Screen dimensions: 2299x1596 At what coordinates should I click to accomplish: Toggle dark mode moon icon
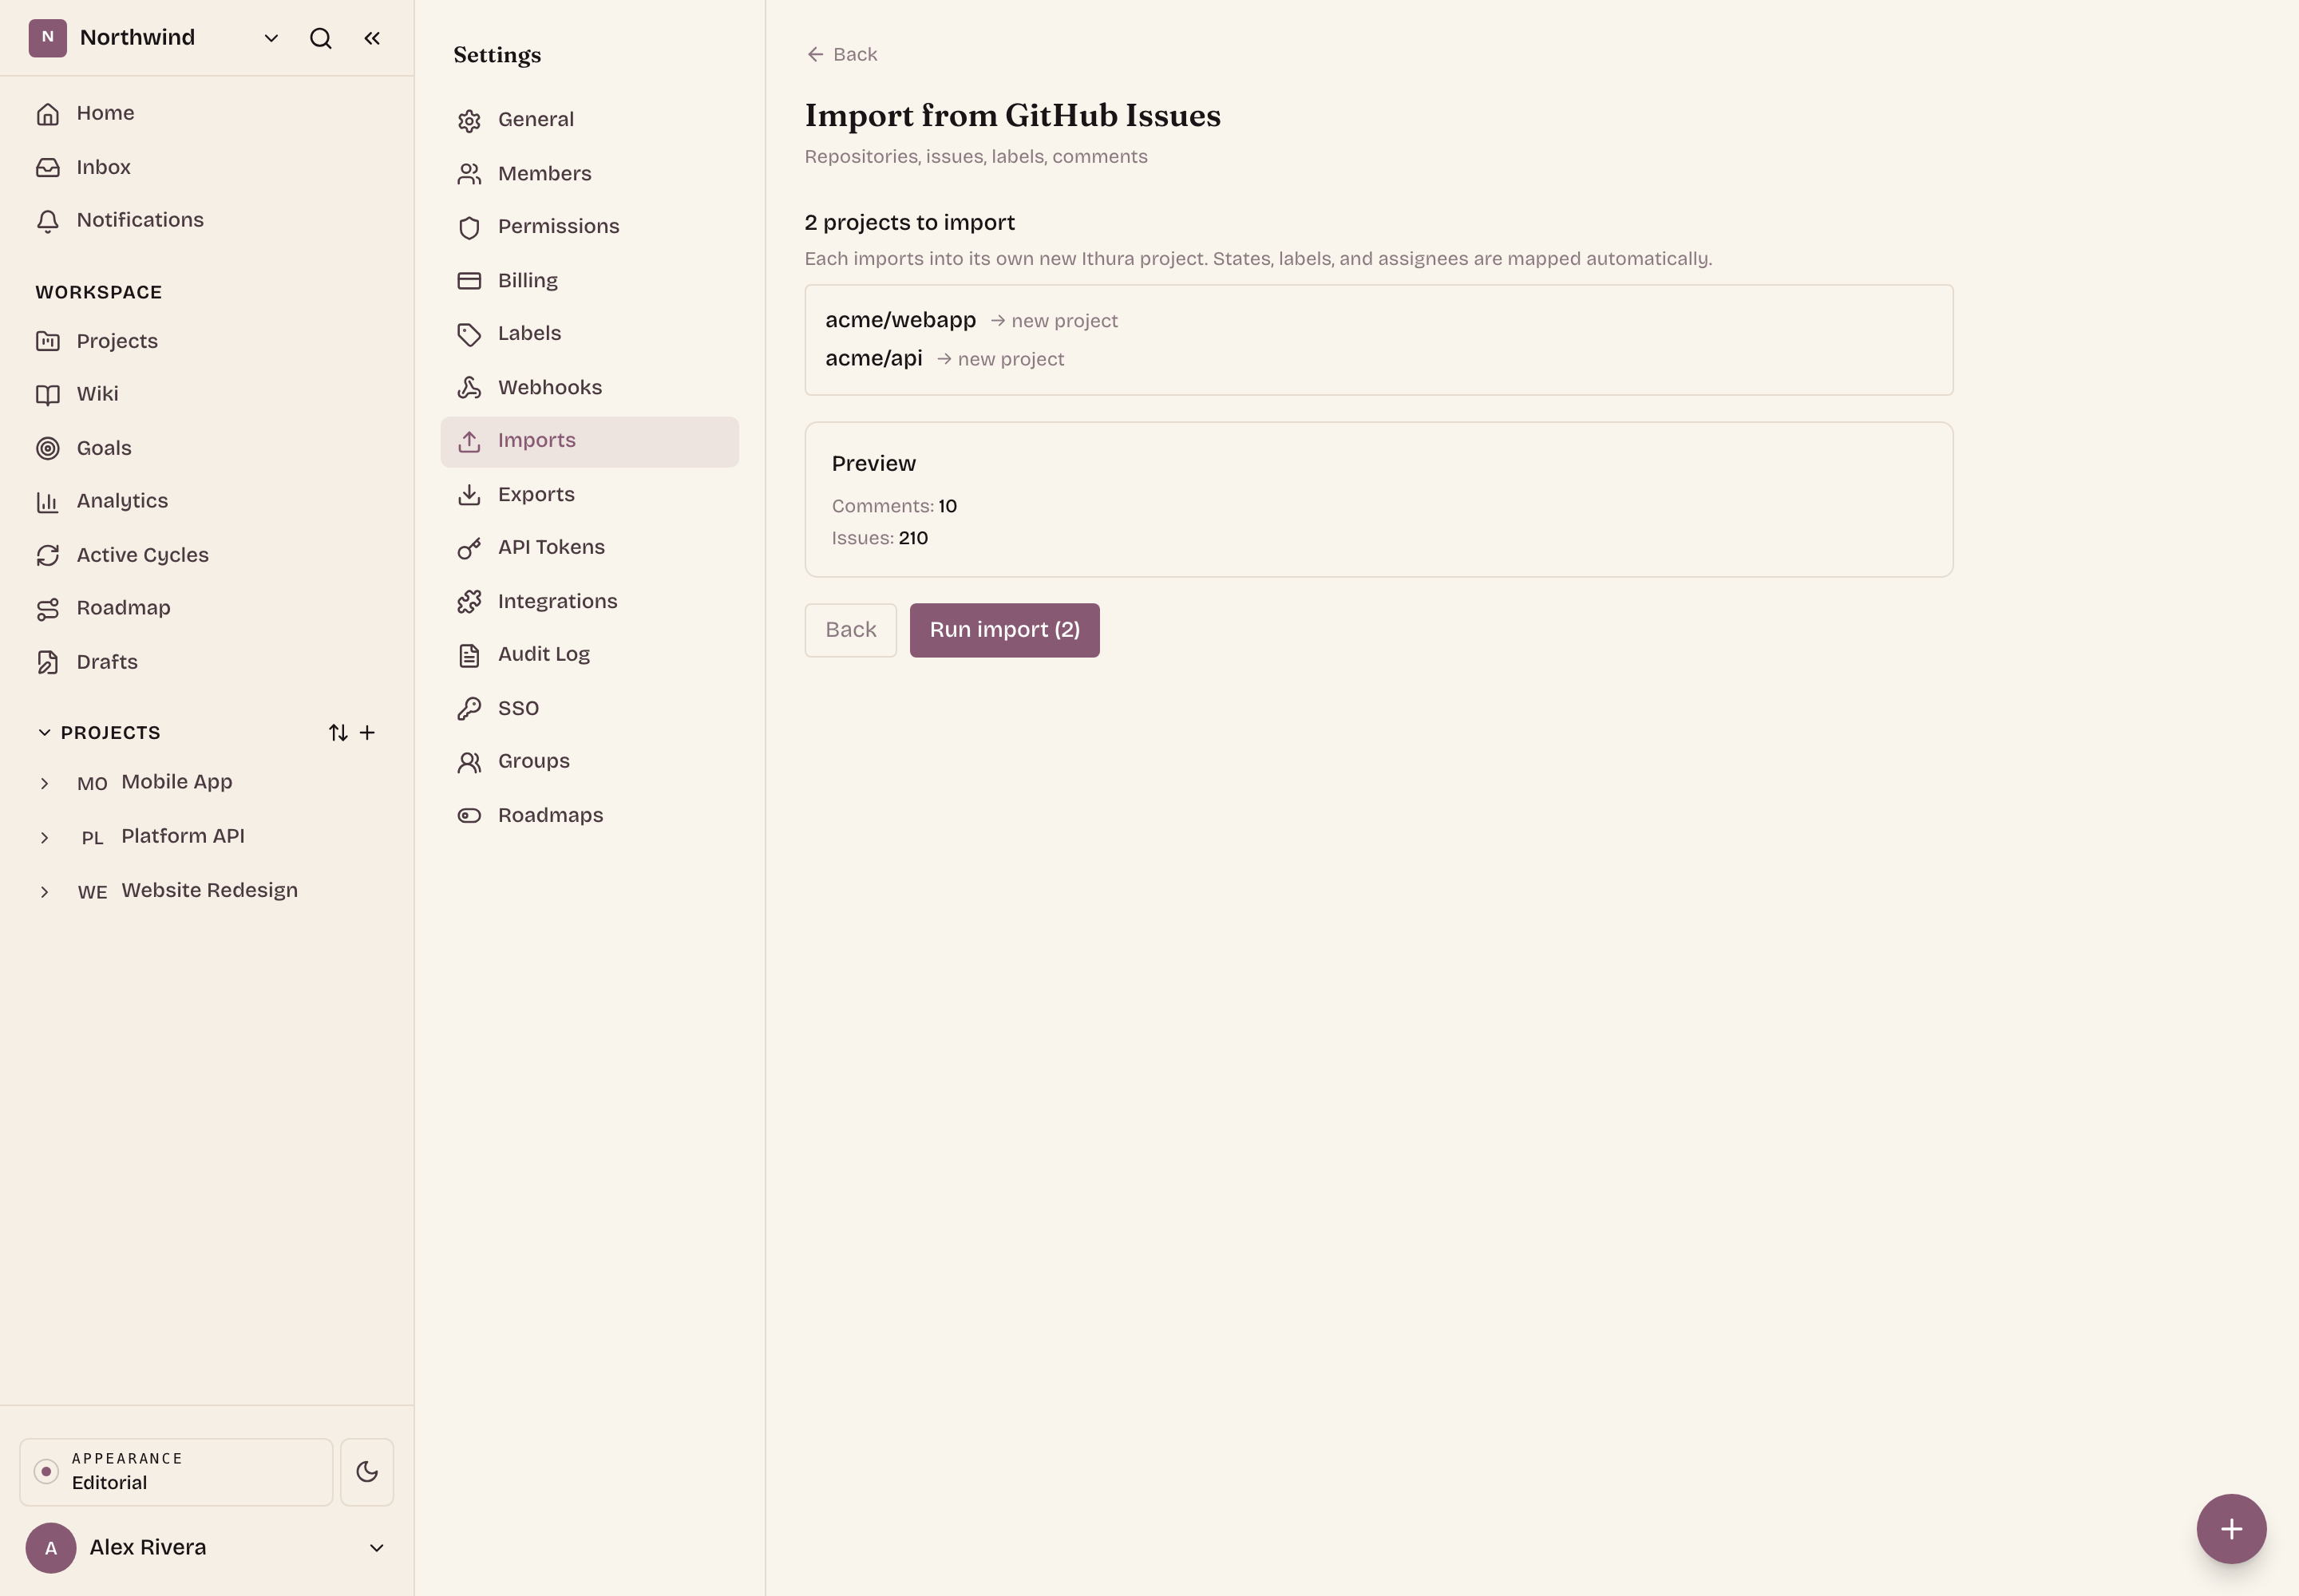click(x=367, y=1472)
